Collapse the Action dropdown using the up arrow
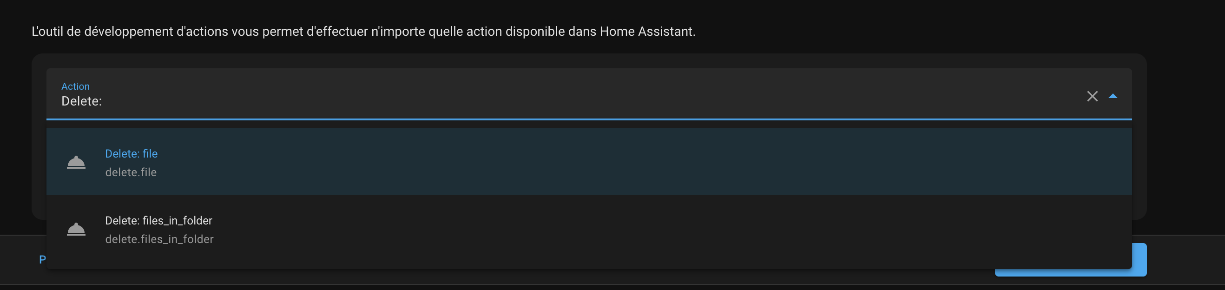Viewport: 1225px width, 290px height. coord(1113,96)
